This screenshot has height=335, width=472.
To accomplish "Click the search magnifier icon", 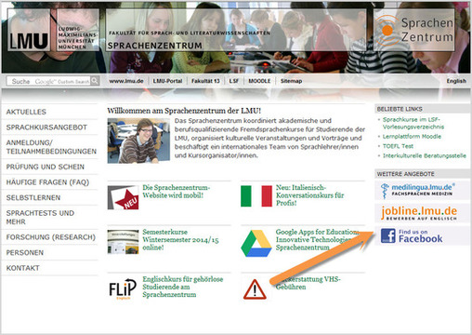I will [x=95, y=81].
